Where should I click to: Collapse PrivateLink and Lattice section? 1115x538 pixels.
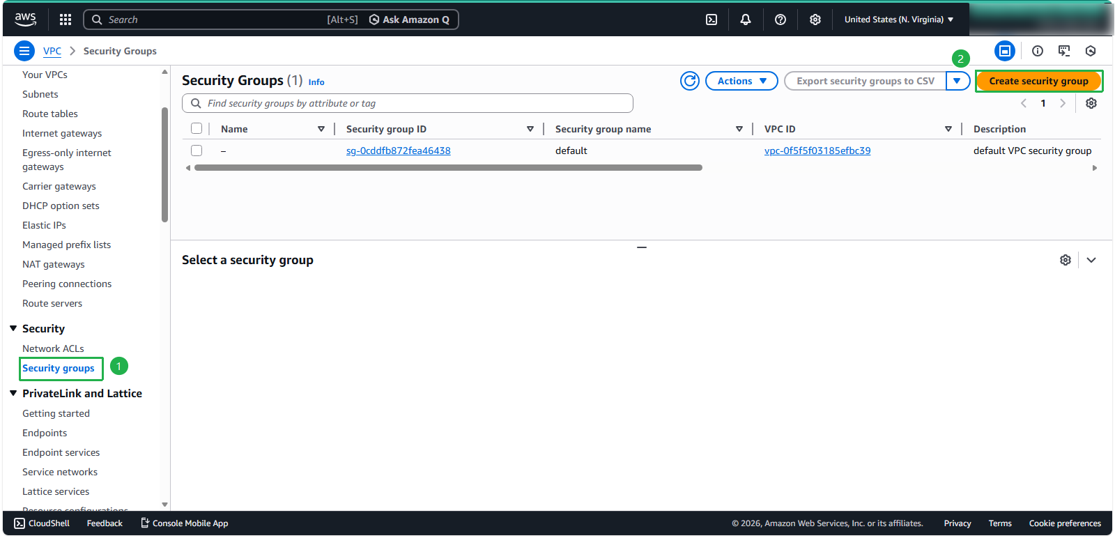(x=13, y=393)
